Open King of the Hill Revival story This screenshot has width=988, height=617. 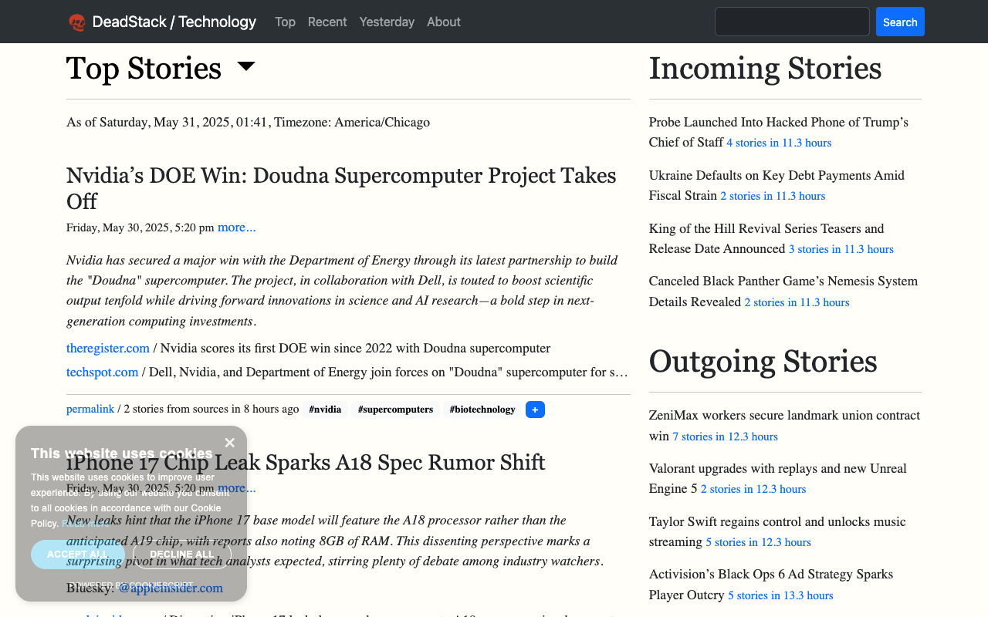[766, 238]
